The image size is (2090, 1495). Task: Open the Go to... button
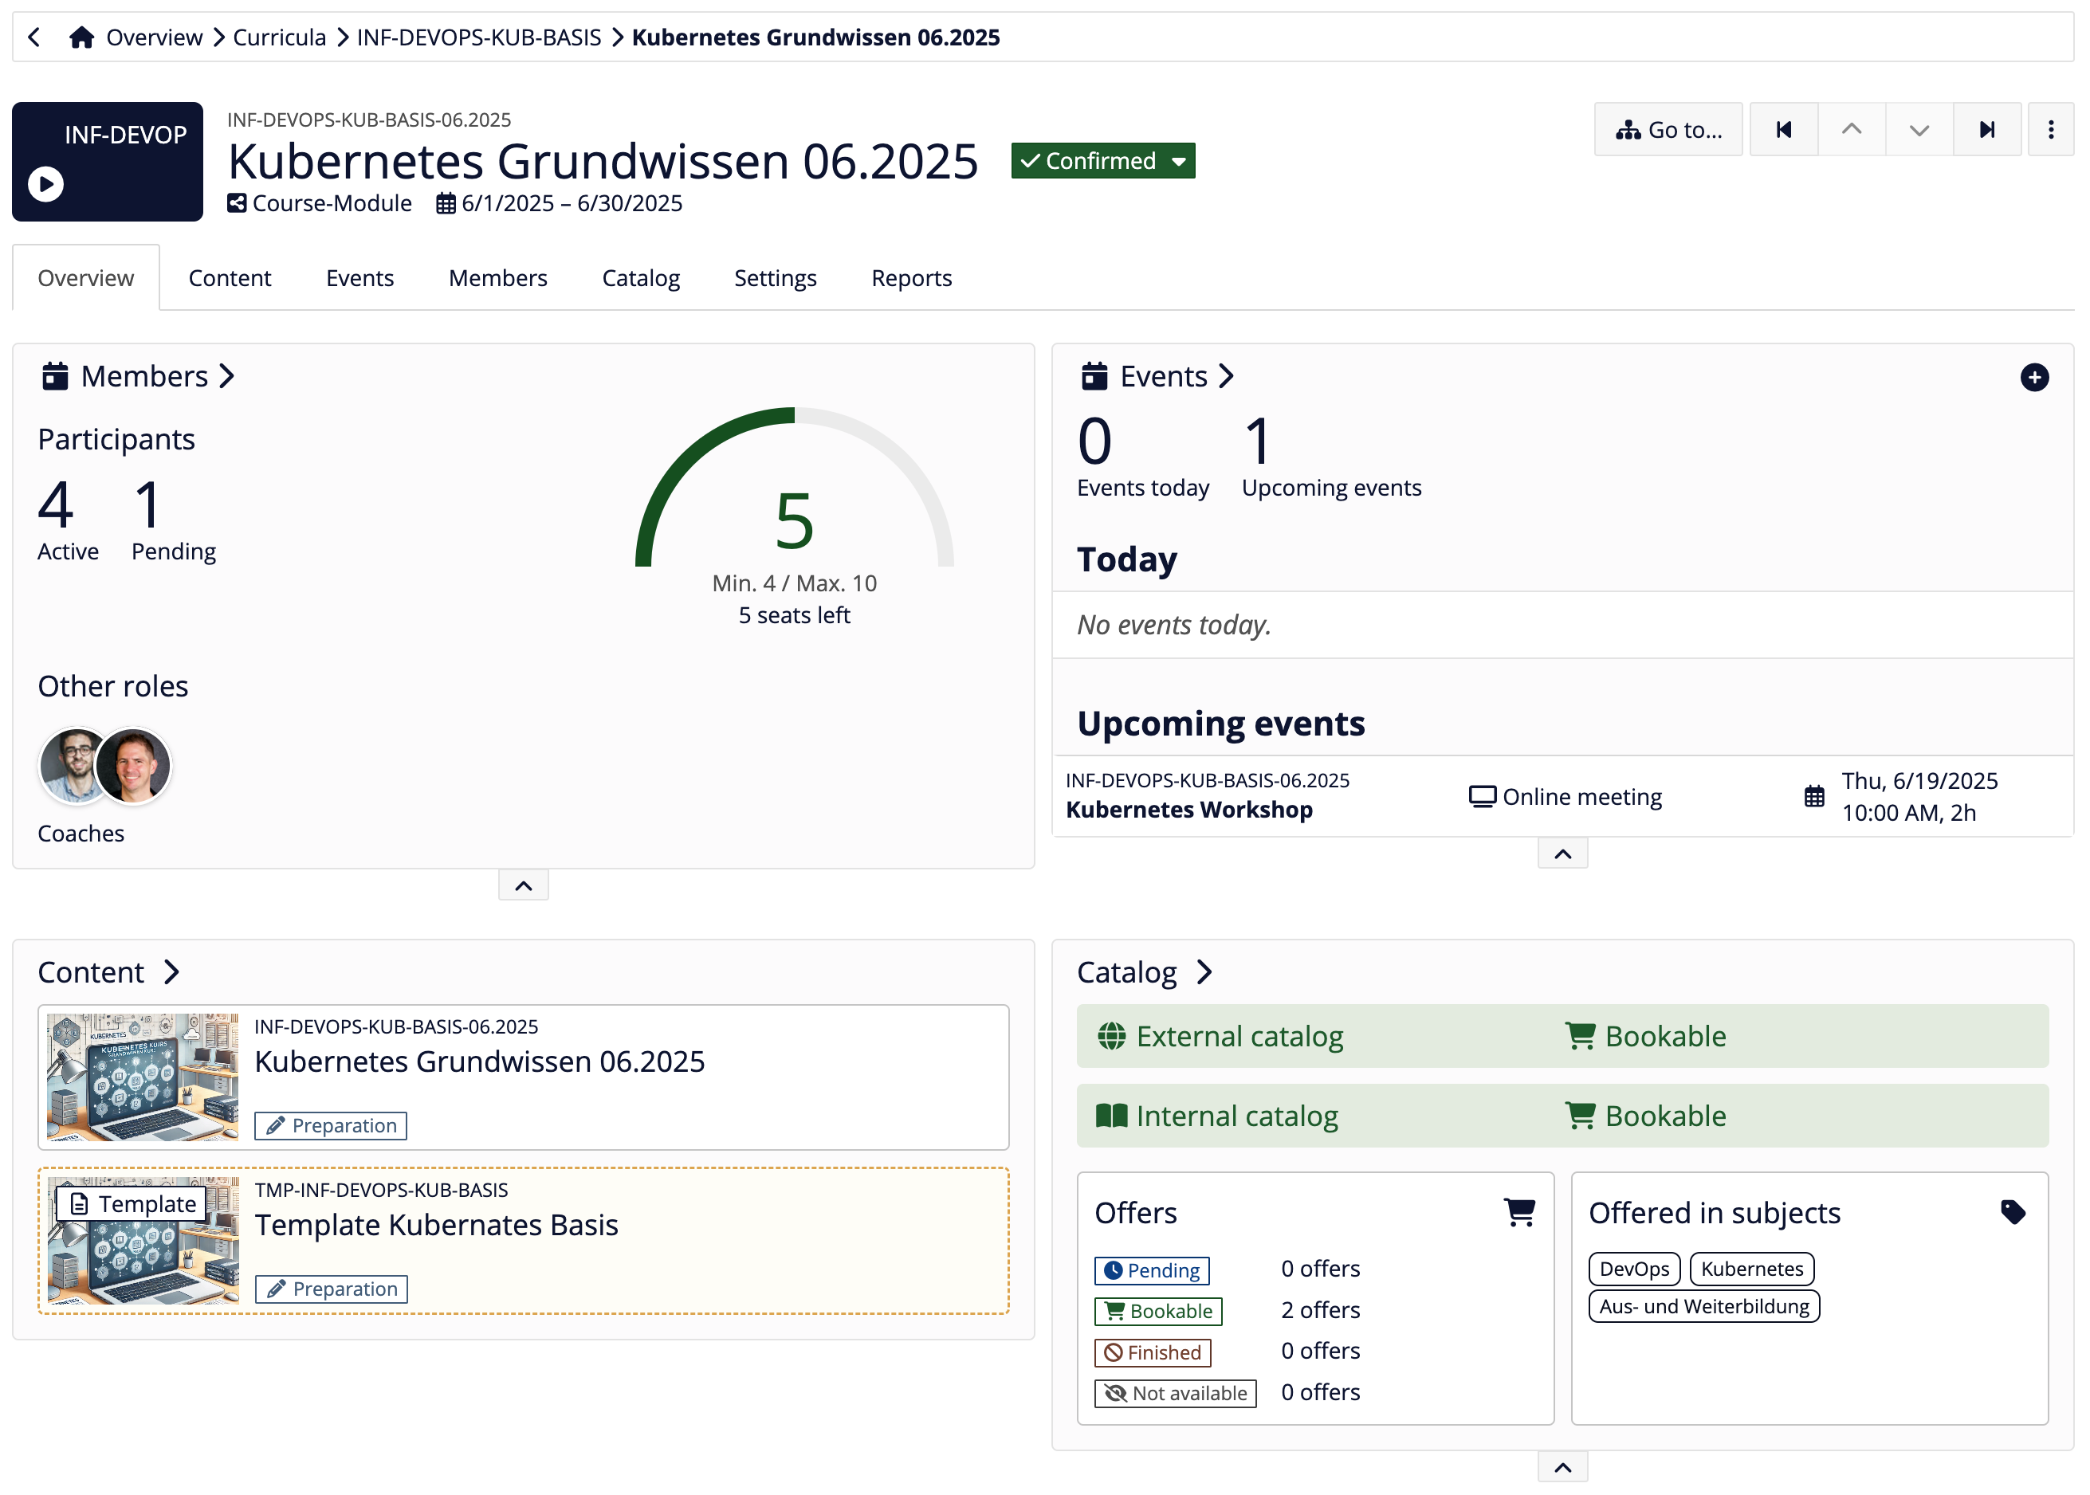pos(1668,130)
